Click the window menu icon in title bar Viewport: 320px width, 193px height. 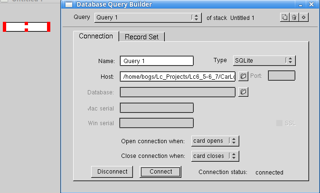(x=69, y=4)
